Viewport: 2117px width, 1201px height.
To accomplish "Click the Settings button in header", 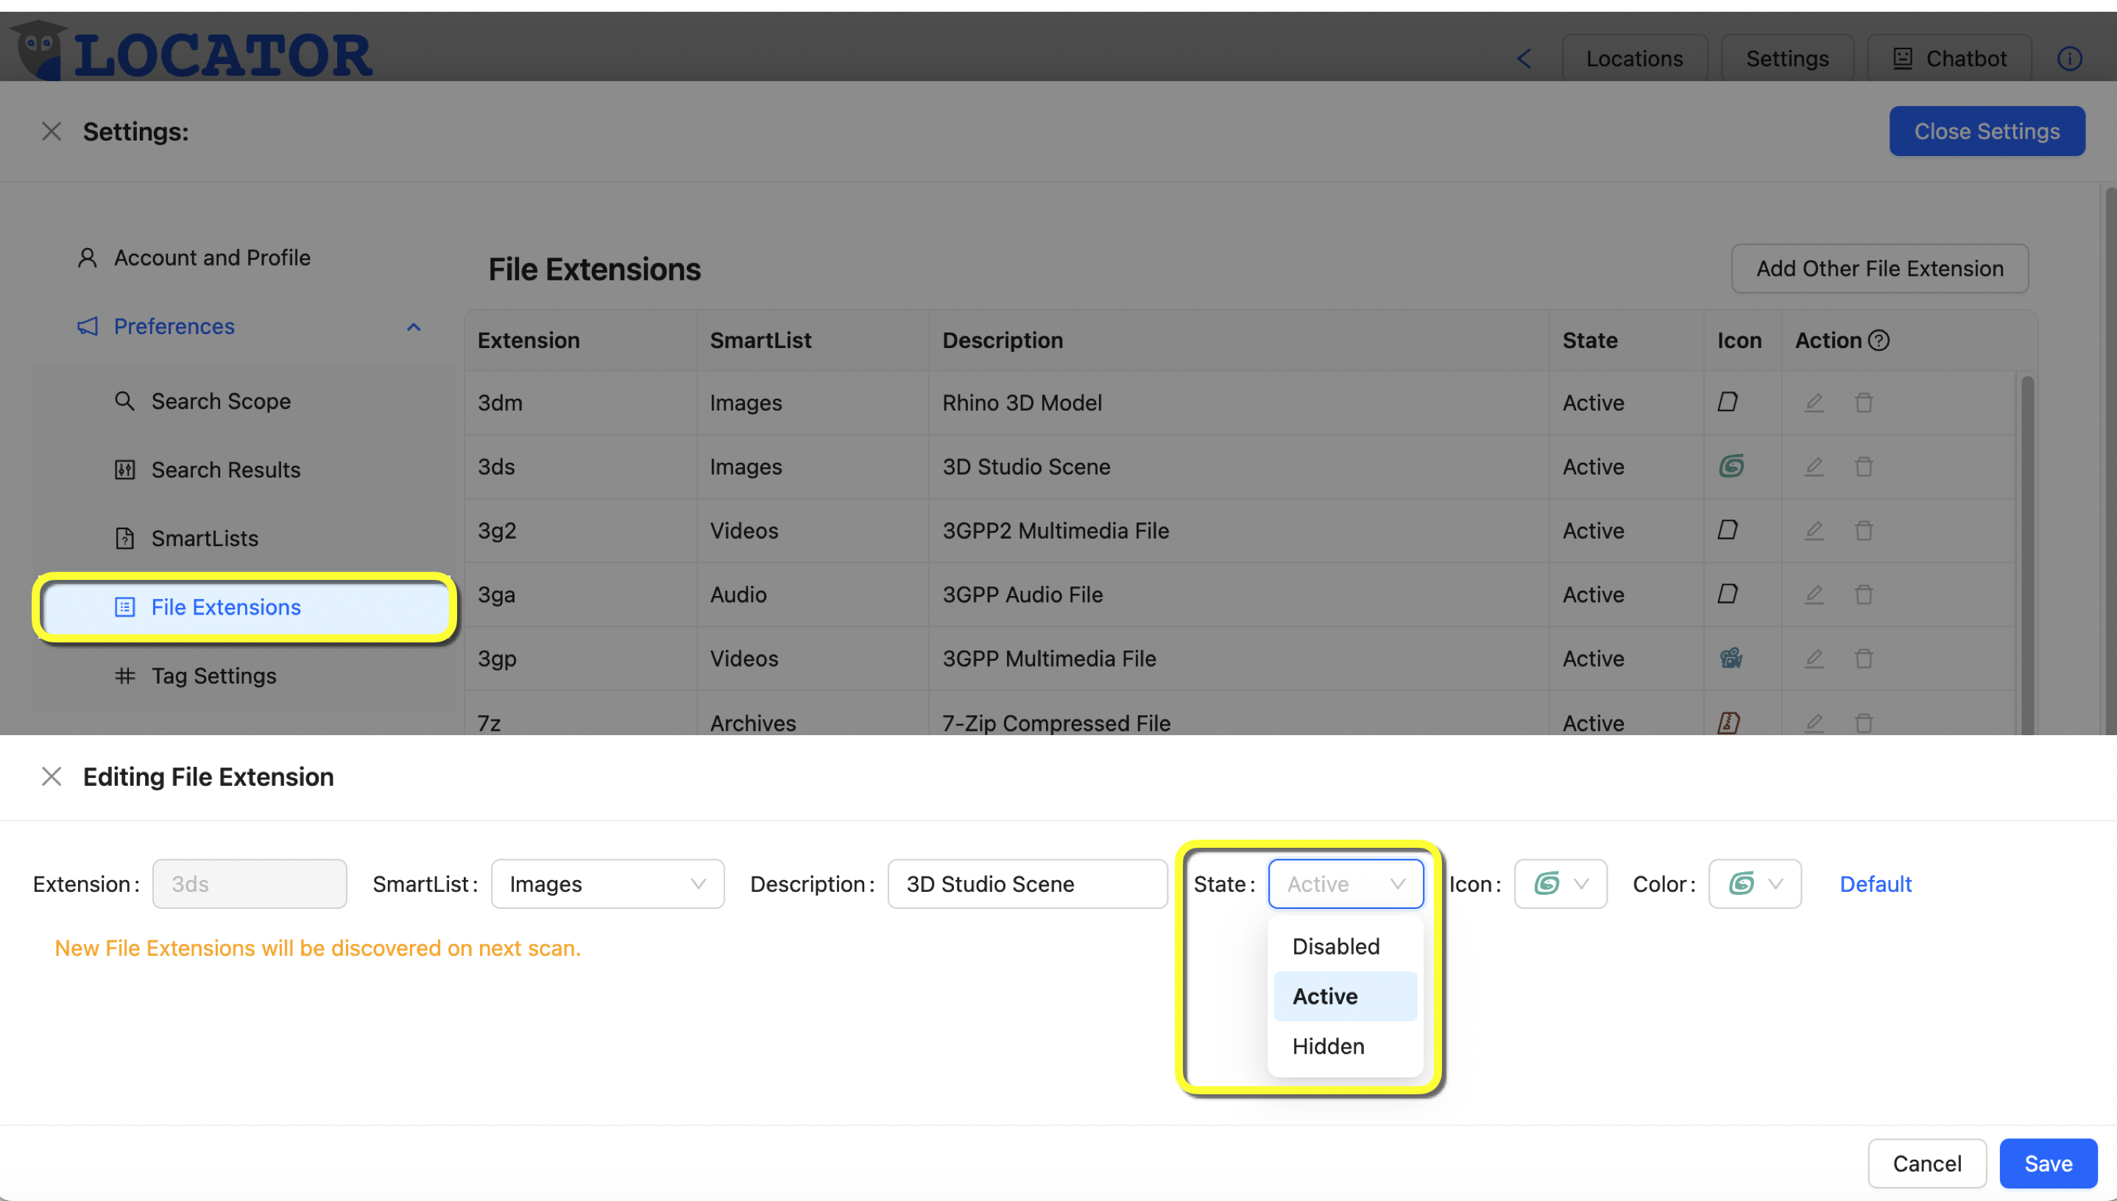I will coord(1787,59).
